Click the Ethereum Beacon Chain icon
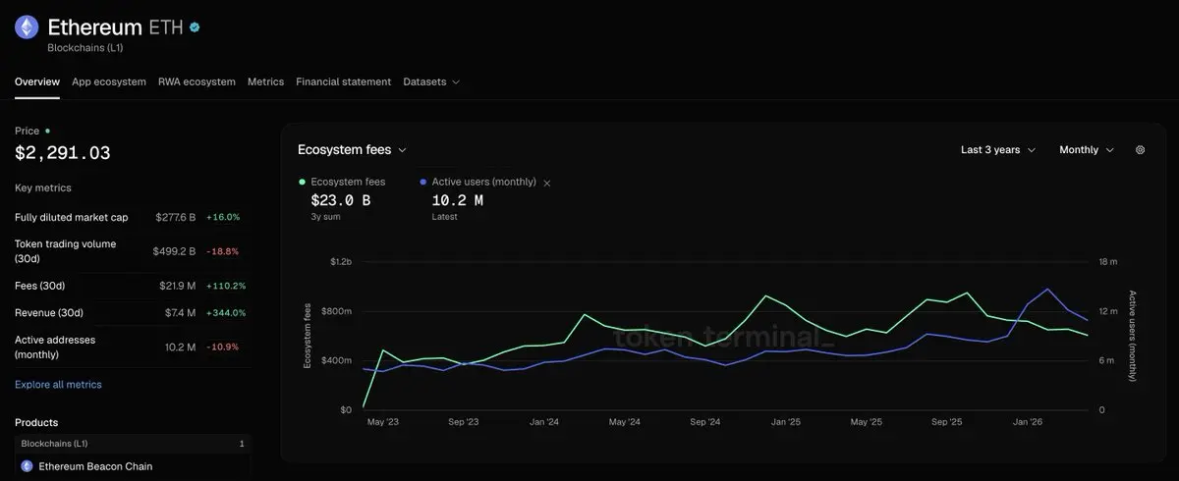Viewport: 1179px width, 481px height. click(27, 466)
